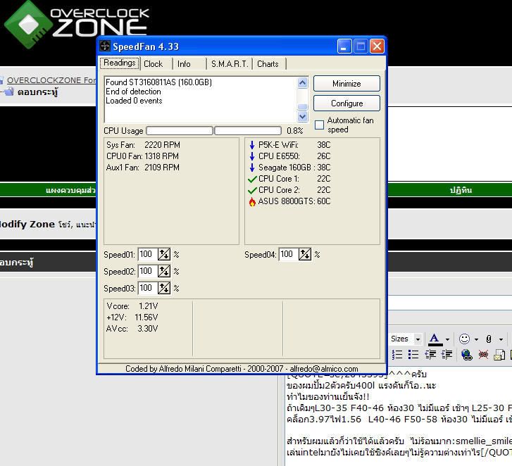Viewport: 512px width, 466px height.
Task: Expand the font color dropdown arrow
Action: [447, 339]
